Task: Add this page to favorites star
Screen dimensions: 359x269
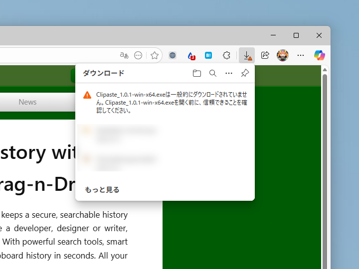Action: click(155, 55)
